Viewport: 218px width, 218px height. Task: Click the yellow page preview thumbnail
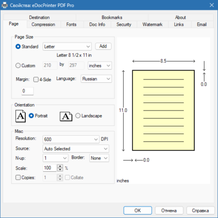click(x=163, y=110)
